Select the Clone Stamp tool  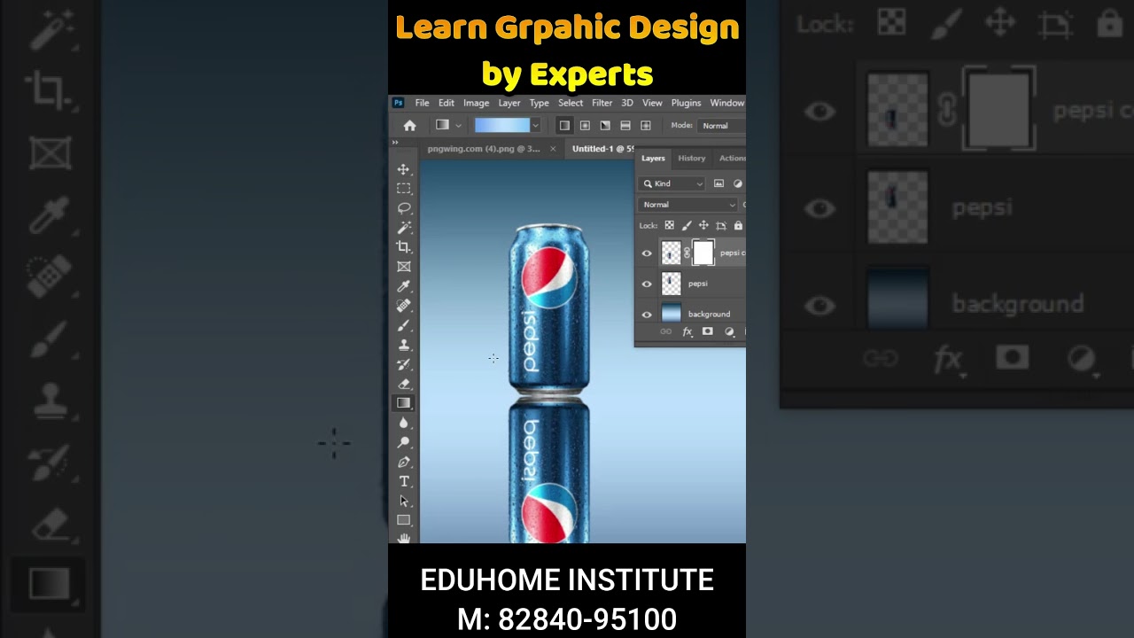(403, 345)
